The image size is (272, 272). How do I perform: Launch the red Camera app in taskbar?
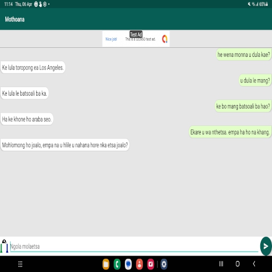click(151, 264)
